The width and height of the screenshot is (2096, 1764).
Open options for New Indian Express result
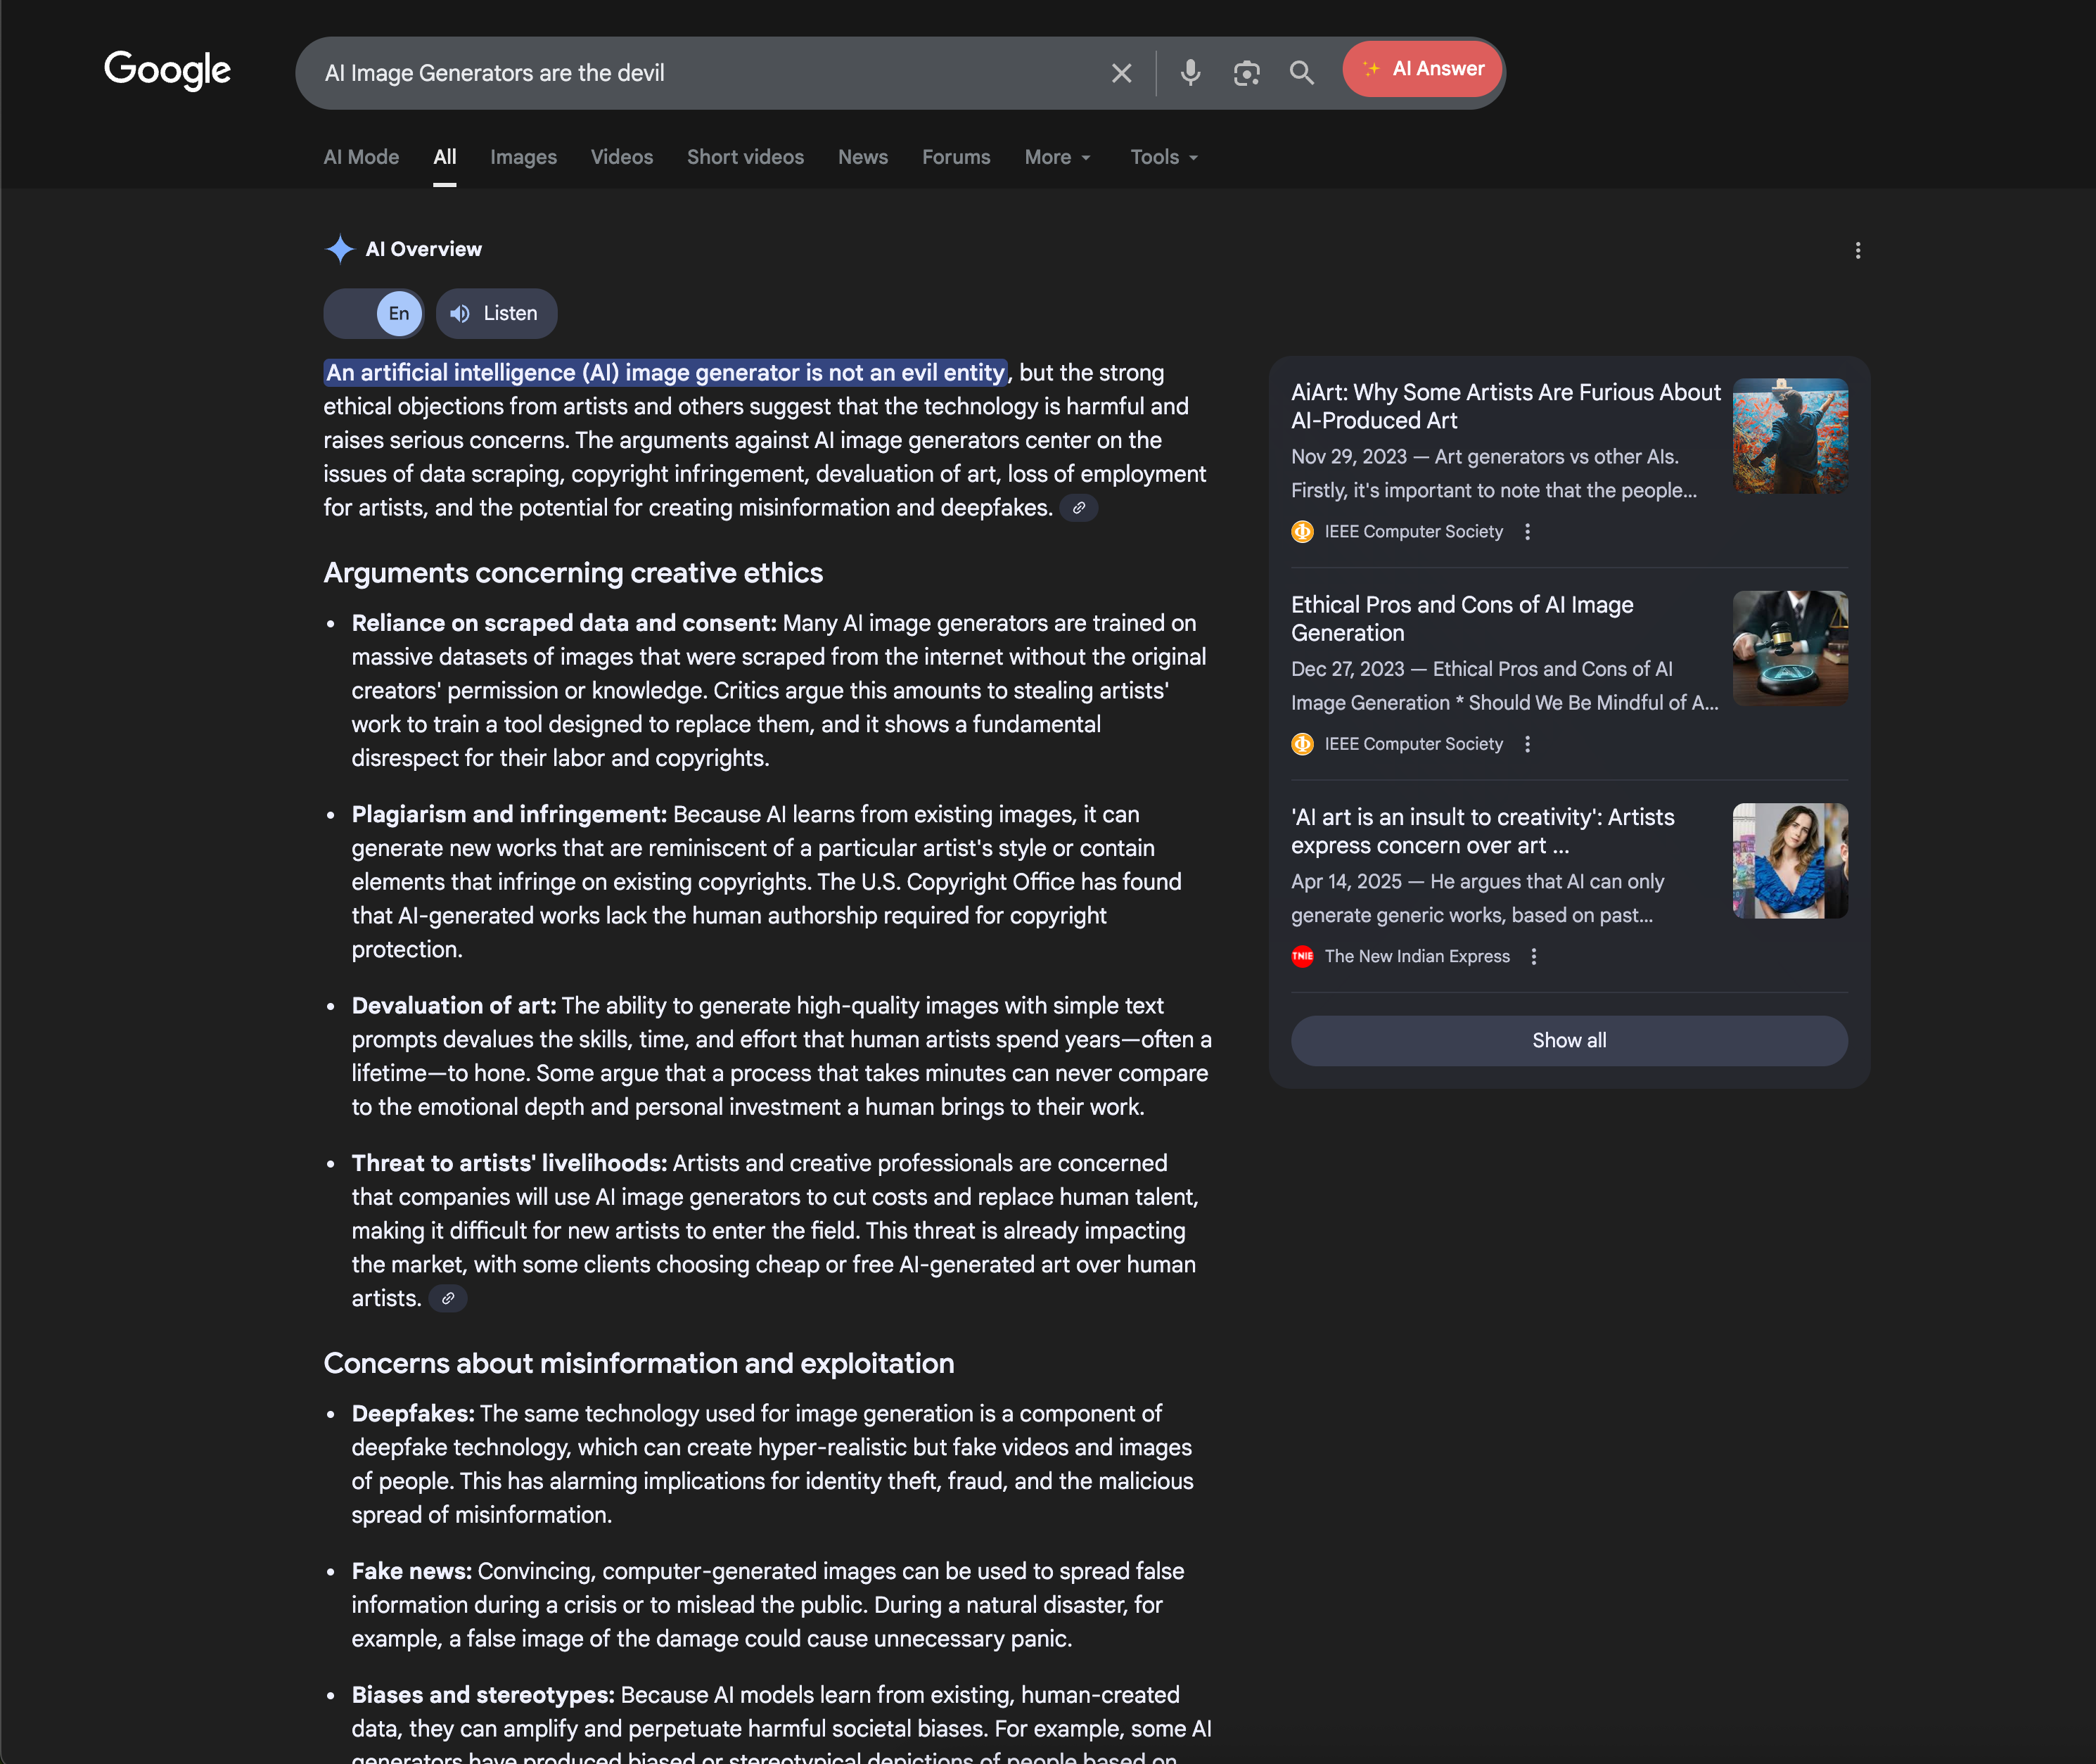coord(1533,956)
